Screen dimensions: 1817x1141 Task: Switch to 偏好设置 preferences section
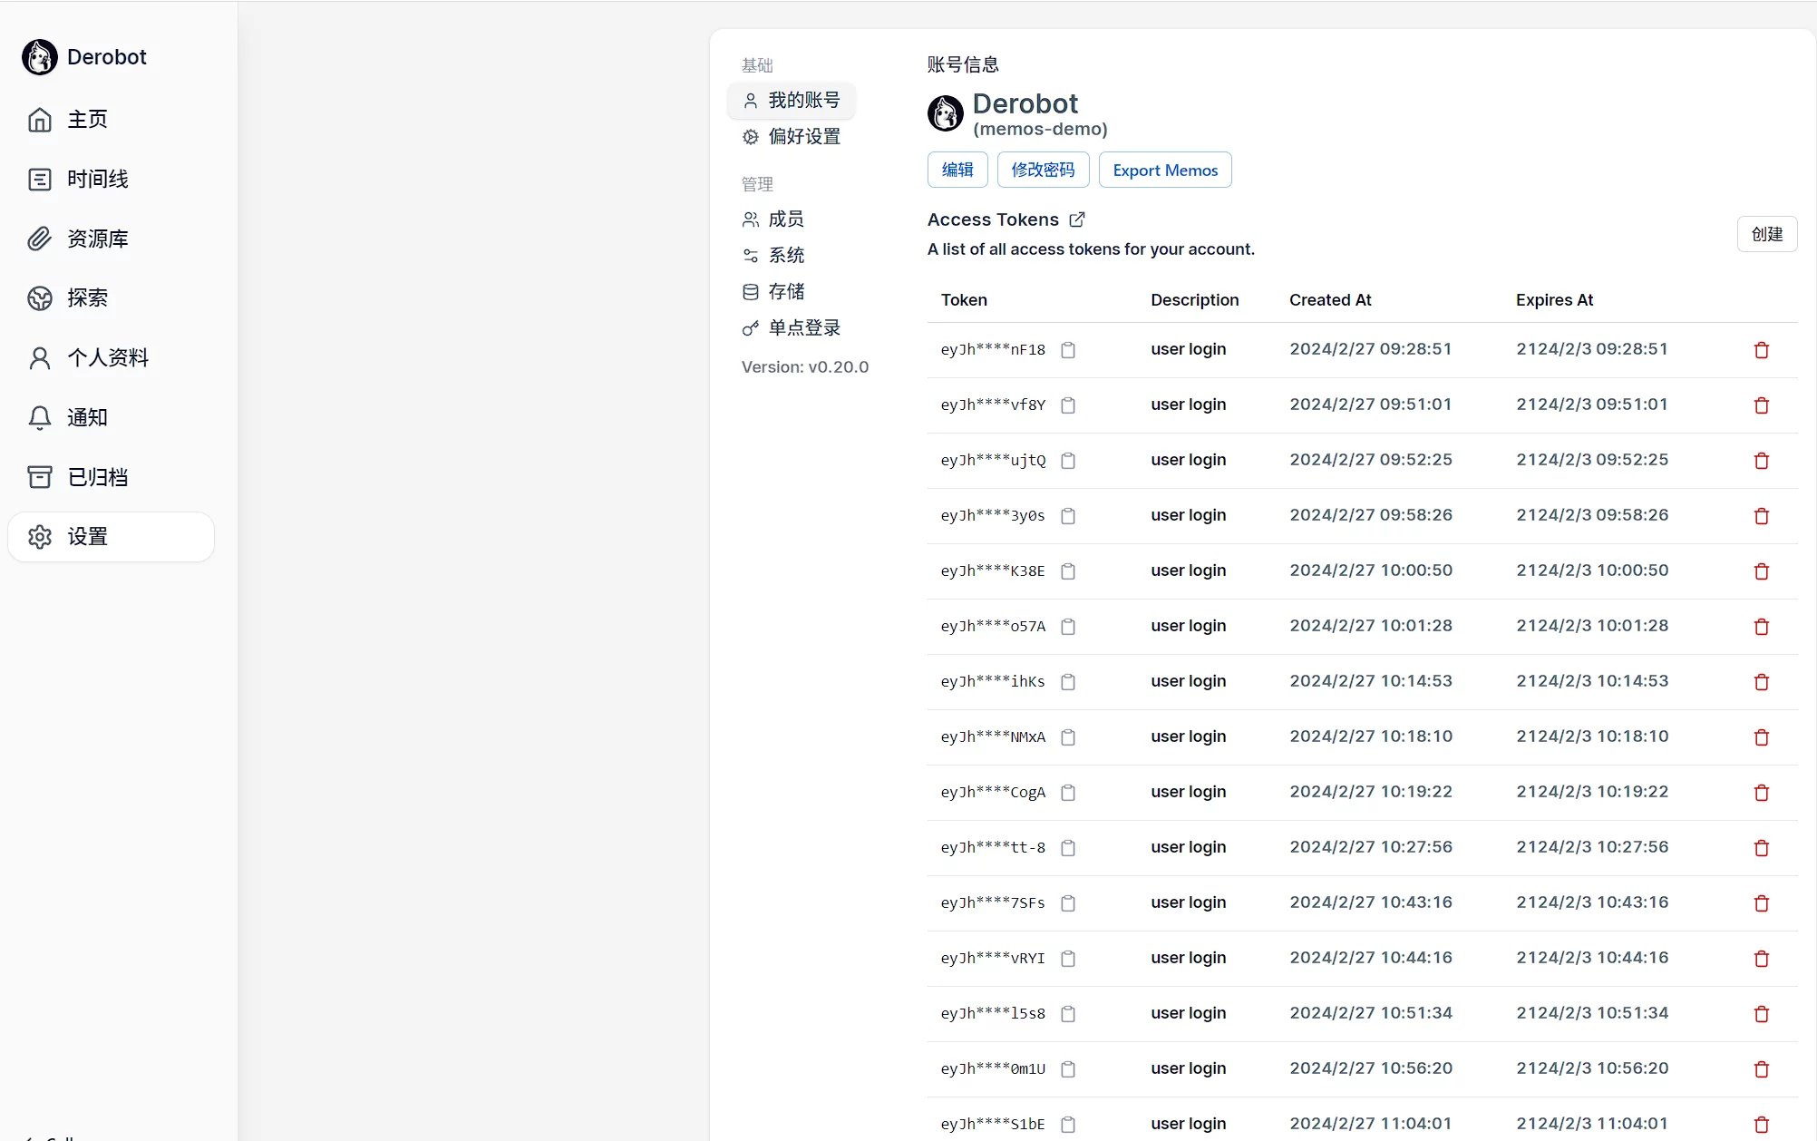pyautogui.click(x=803, y=136)
